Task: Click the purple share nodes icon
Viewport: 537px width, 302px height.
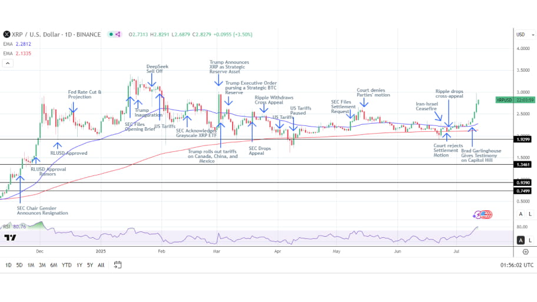Action: [x=118, y=34]
